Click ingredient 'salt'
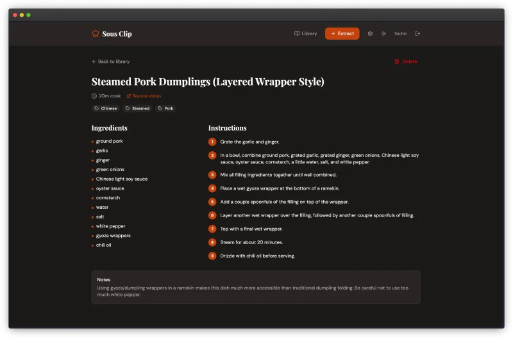The width and height of the screenshot is (513, 337). pyautogui.click(x=100, y=217)
